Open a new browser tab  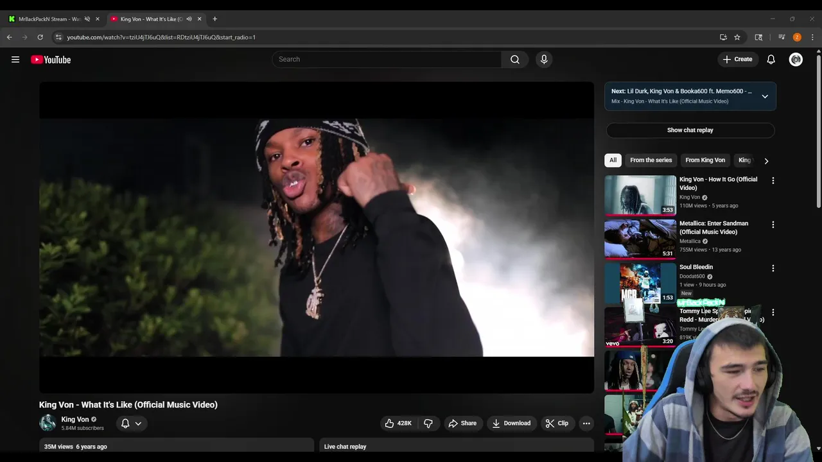pos(214,19)
